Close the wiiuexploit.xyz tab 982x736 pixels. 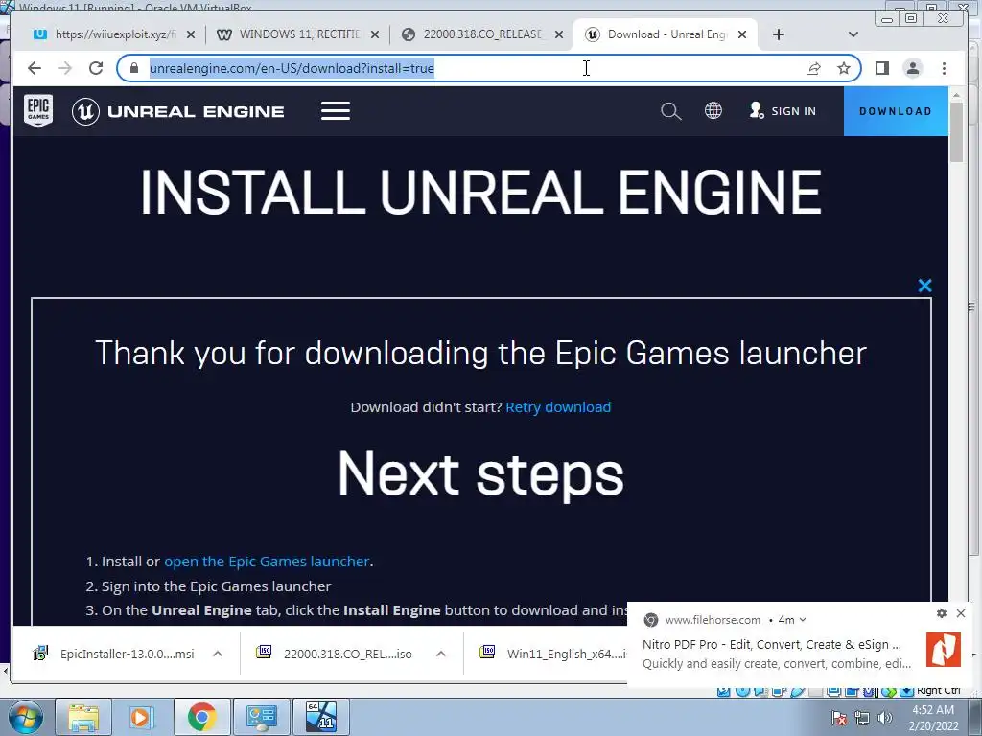pyautogui.click(x=191, y=34)
